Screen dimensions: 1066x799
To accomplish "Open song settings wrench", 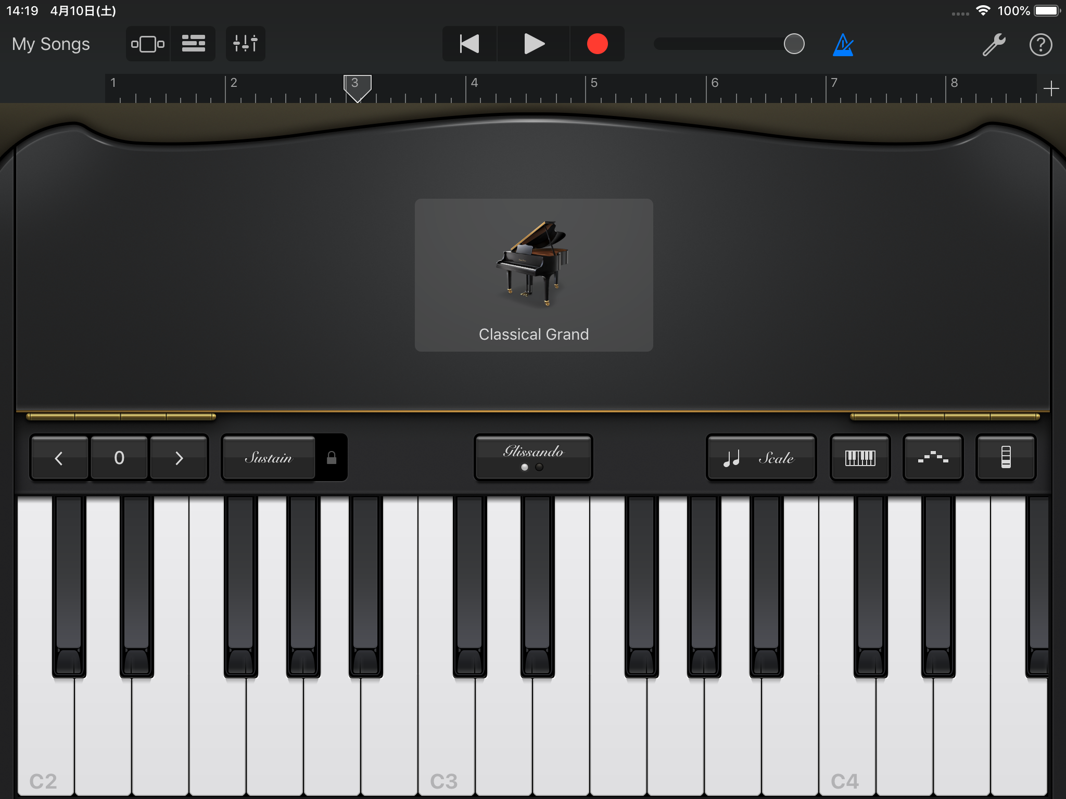I will pyautogui.click(x=994, y=45).
